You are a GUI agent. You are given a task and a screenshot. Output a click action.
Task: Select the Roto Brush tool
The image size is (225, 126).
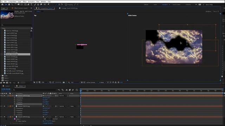click(45, 5)
